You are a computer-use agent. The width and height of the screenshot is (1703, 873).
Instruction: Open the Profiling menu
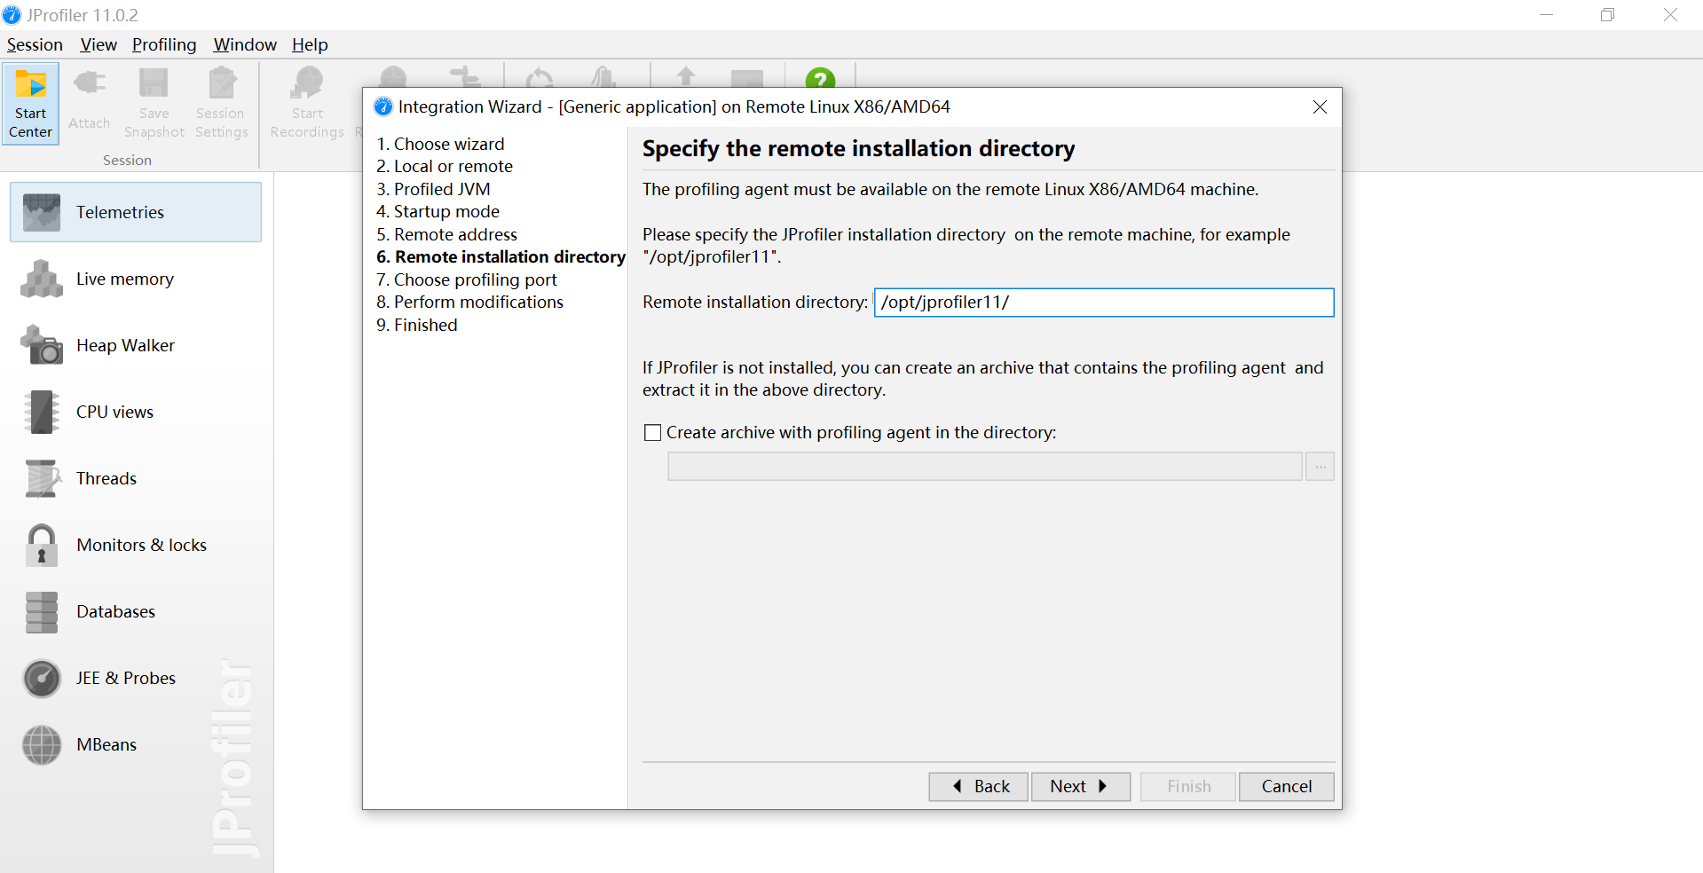164,44
